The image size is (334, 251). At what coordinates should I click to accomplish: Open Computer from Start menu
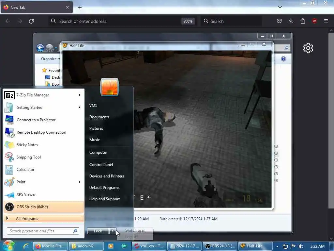pyautogui.click(x=98, y=152)
